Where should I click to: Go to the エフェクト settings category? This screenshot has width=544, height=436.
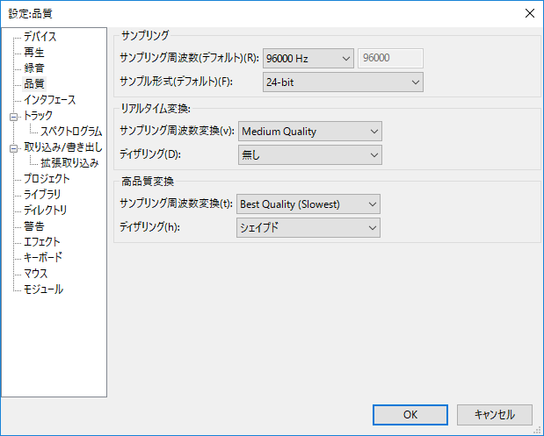(x=42, y=242)
